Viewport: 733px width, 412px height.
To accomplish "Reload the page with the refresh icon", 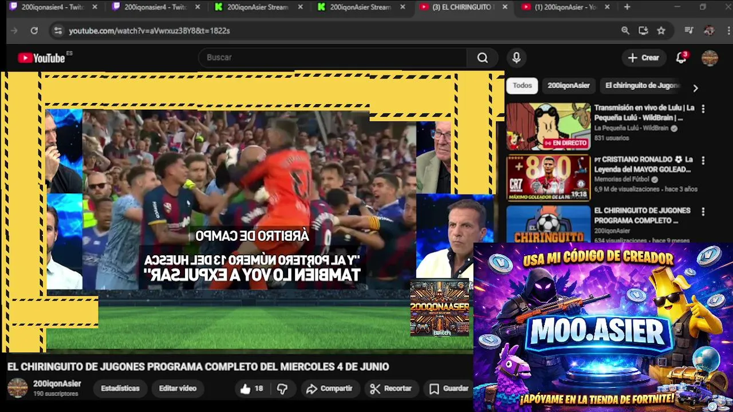I will pyautogui.click(x=34, y=31).
